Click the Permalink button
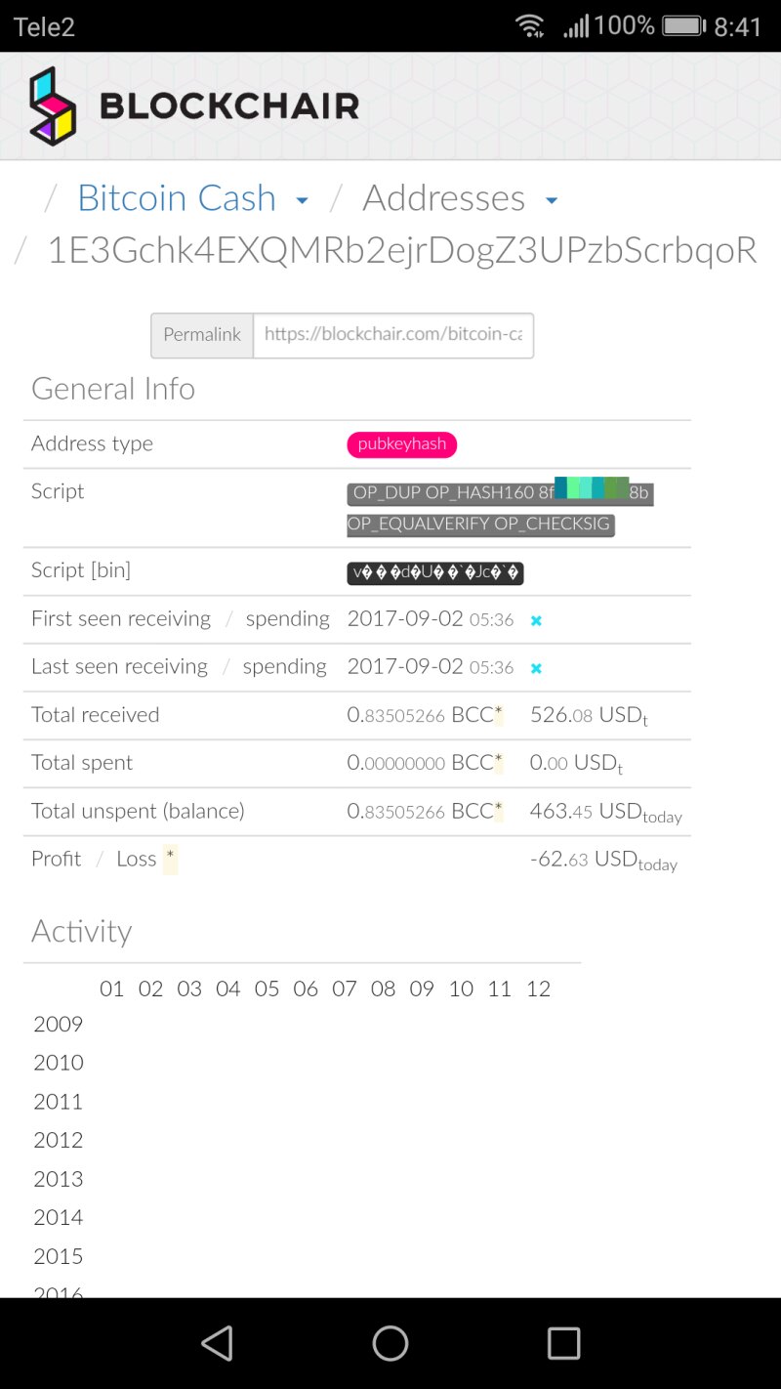The height and width of the screenshot is (1389, 781). (x=202, y=335)
